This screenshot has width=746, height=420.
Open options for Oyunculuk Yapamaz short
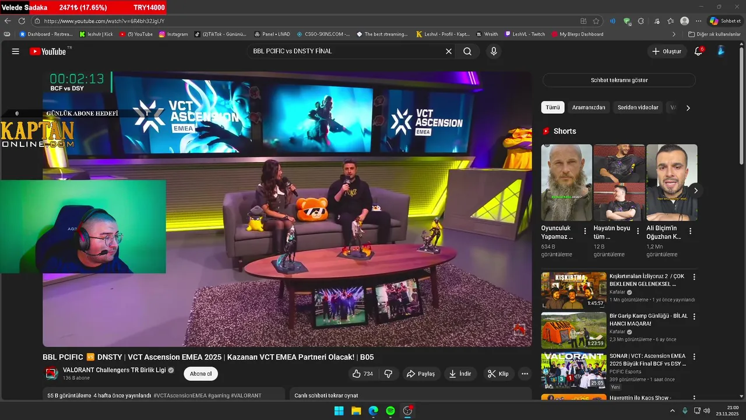(x=585, y=231)
